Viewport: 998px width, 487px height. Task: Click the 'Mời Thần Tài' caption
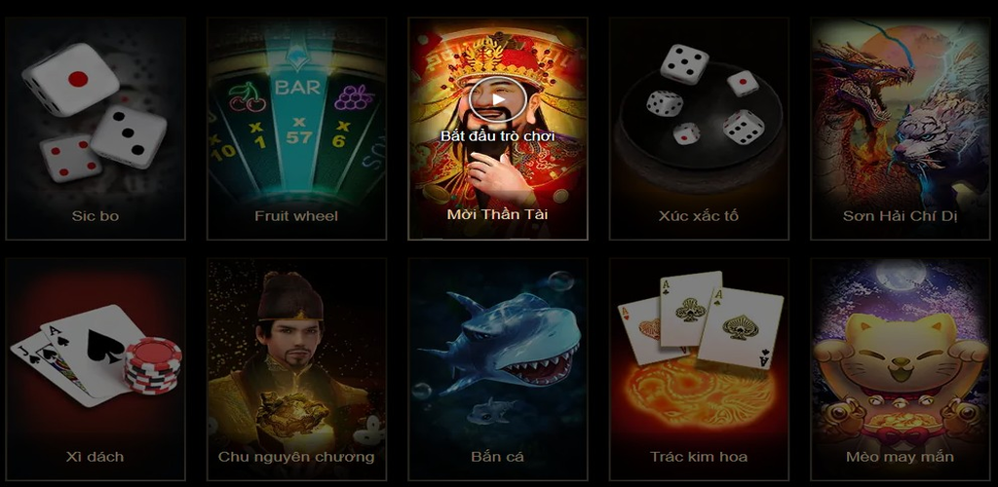[x=498, y=214]
